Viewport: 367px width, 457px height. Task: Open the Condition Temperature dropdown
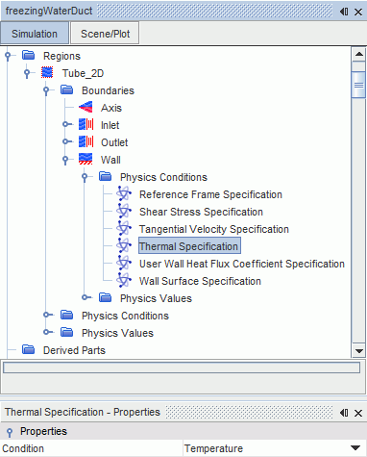click(355, 448)
